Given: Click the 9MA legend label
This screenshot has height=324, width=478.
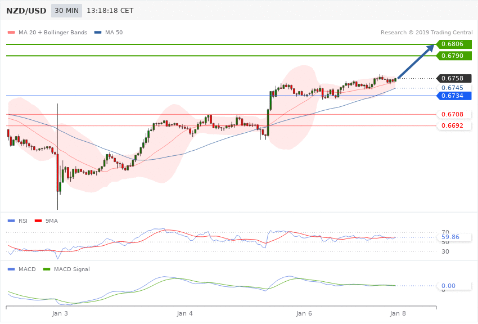Looking at the screenshot, I should click(52, 220).
